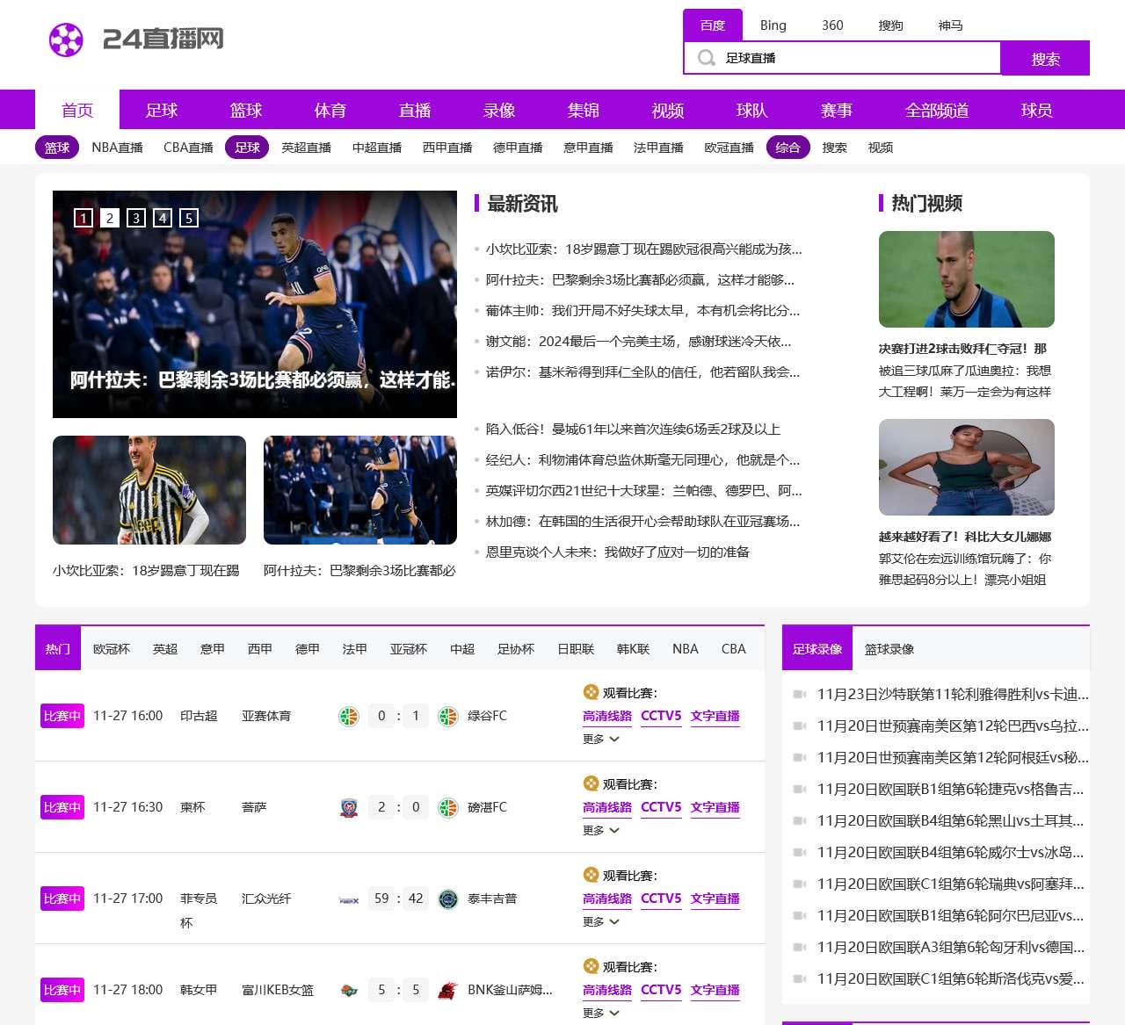Click the 热门视频 thumbnail of 科比大女儿娜娜

point(967,468)
